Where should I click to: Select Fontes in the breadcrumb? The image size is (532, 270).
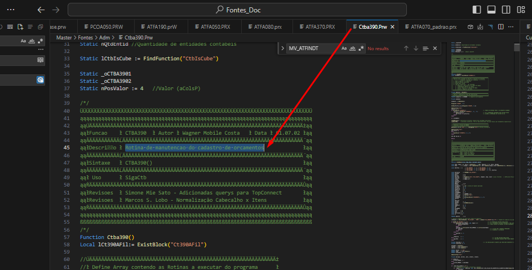85,38
